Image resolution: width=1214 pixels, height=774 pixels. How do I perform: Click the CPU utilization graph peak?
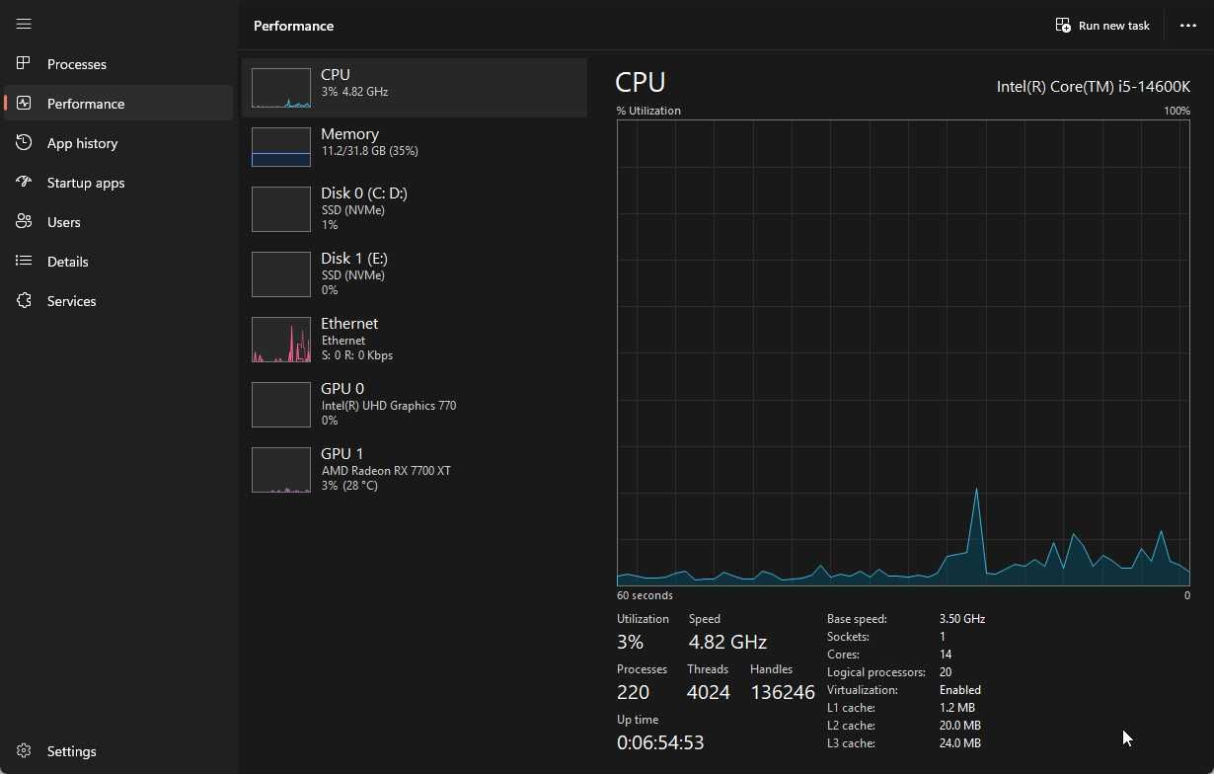976,489
